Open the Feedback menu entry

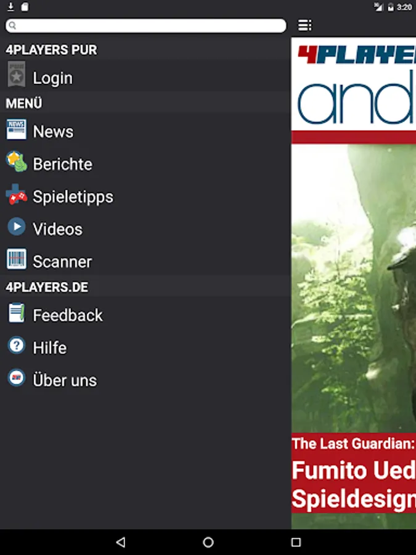tap(145, 315)
